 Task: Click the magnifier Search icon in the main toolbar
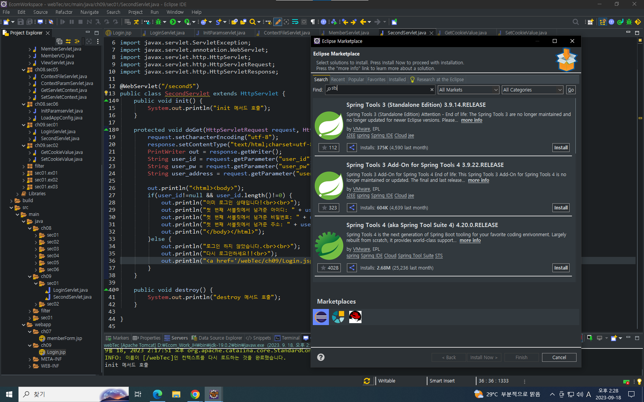point(252,22)
